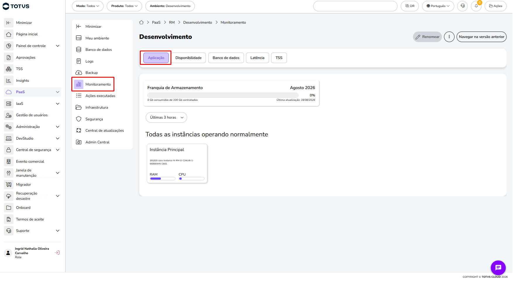Viewport: 513px width, 283px height.
Task: Expand the IaaS menu chevron
Action: 58,104
